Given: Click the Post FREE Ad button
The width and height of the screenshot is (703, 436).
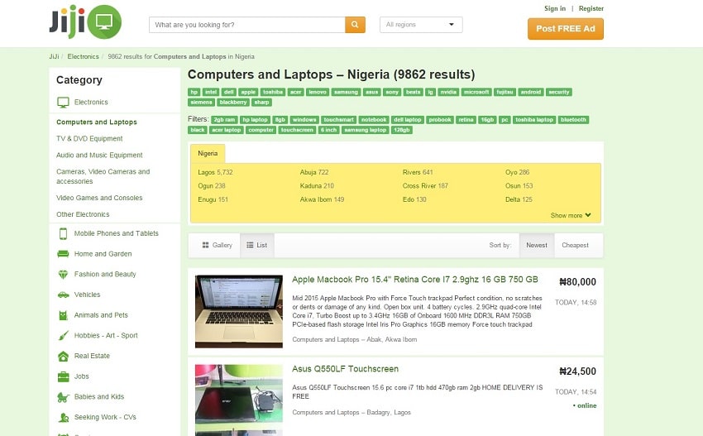Looking at the screenshot, I should [x=566, y=29].
